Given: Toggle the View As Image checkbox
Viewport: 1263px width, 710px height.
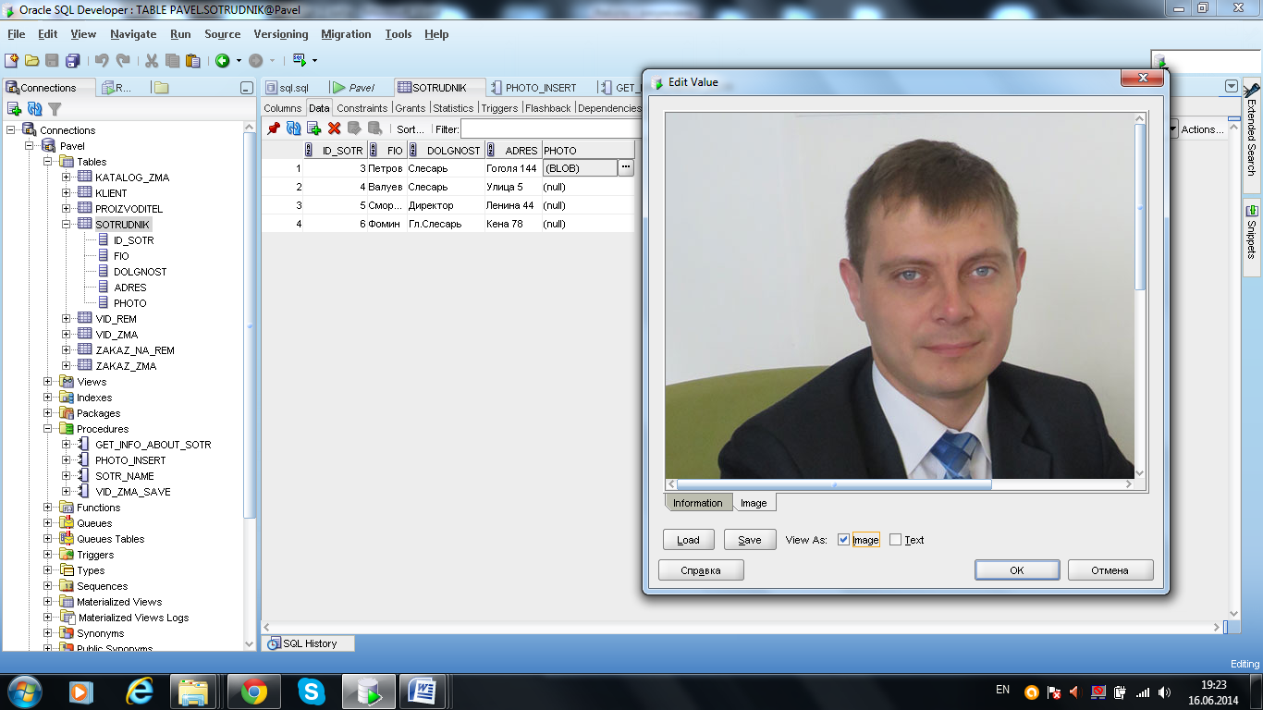Looking at the screenshot, I should click(843, 540).
